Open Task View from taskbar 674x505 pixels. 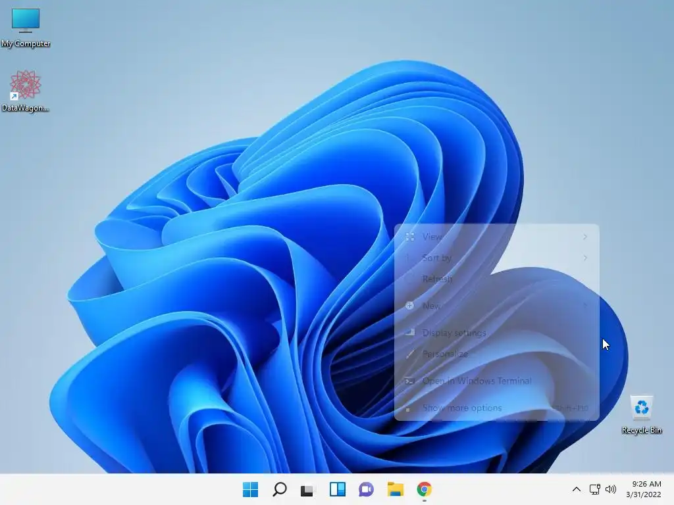(x=307, y=489)
